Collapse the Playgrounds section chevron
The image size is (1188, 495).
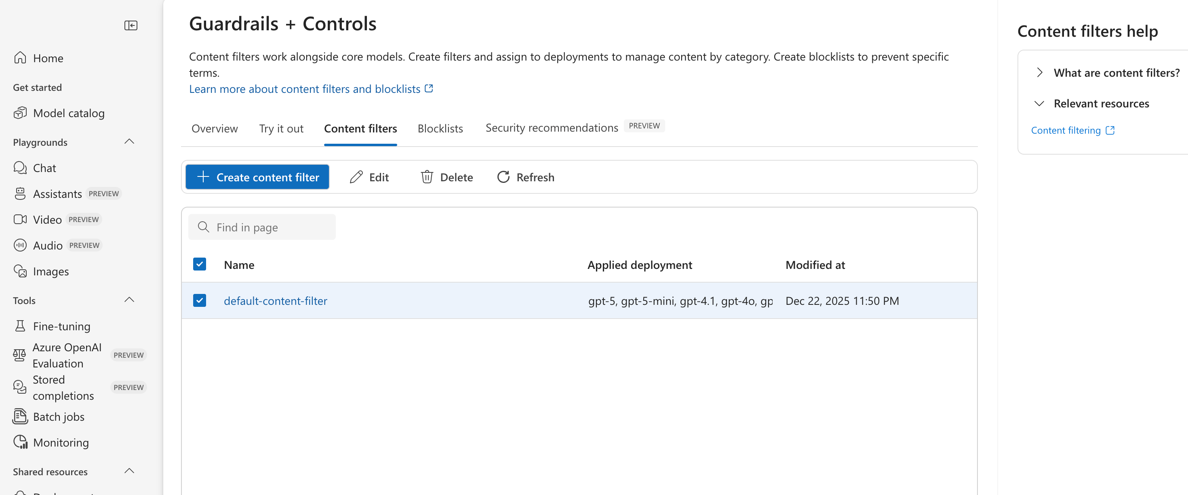click(x=129, y=142)
